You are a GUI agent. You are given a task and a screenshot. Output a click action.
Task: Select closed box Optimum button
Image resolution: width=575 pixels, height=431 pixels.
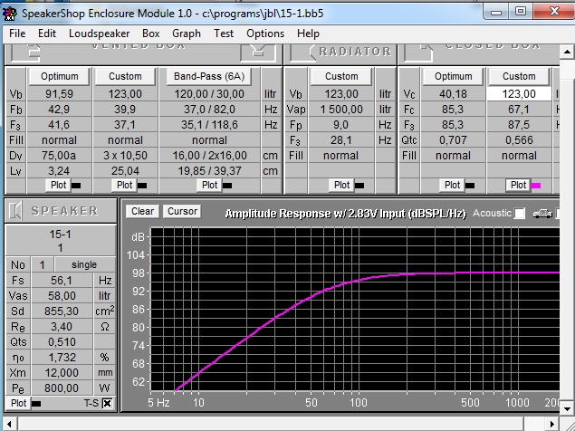(x=454, y=76)
